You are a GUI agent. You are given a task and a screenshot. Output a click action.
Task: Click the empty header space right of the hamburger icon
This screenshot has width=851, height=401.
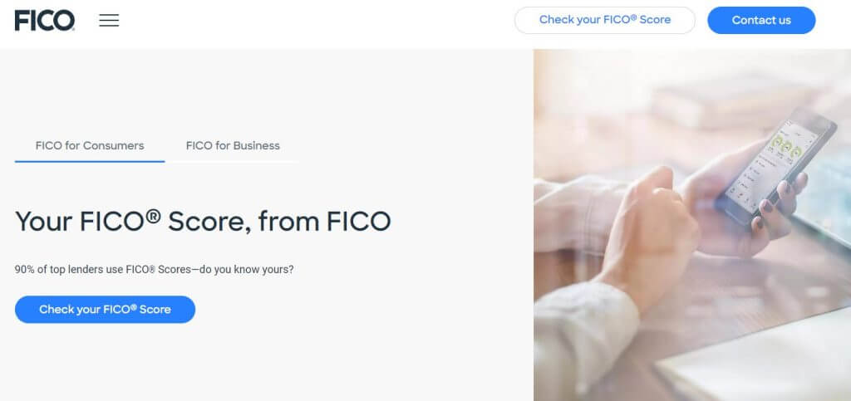316,21
